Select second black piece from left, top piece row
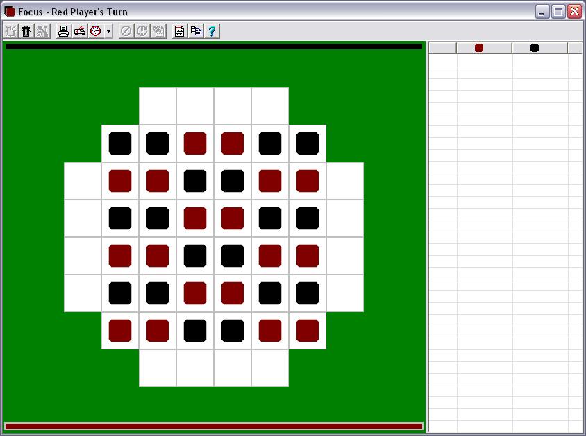 pos(158,143)
